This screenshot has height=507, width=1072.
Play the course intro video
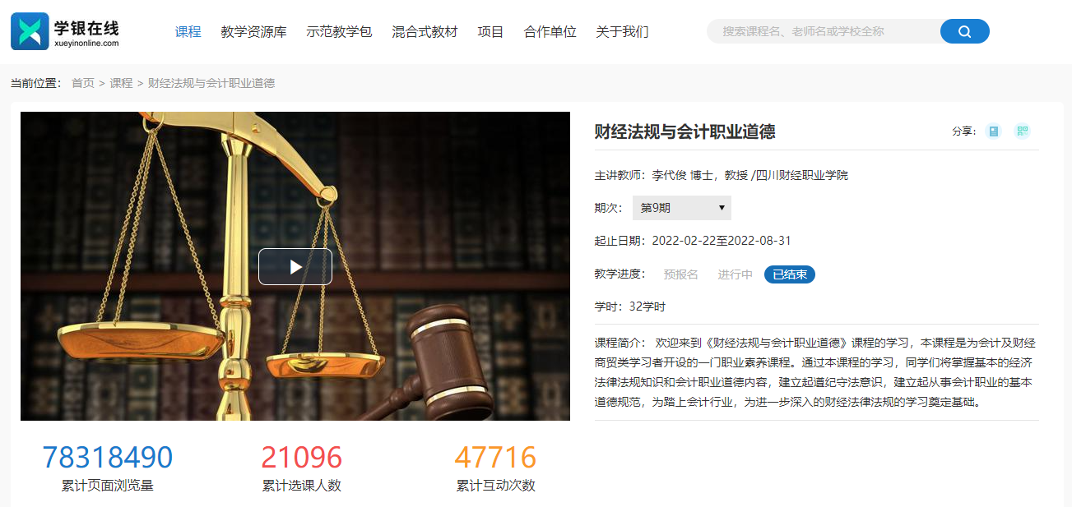click(x=295, y=266)
